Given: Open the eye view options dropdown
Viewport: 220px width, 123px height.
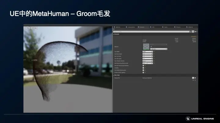Looking at the screenshot, I should pyautogui.click(x=196, y=32).
